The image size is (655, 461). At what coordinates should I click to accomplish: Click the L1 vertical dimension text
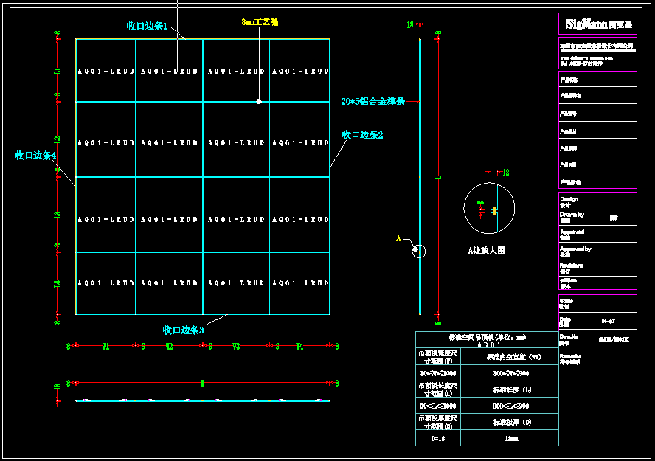(58, 72)
